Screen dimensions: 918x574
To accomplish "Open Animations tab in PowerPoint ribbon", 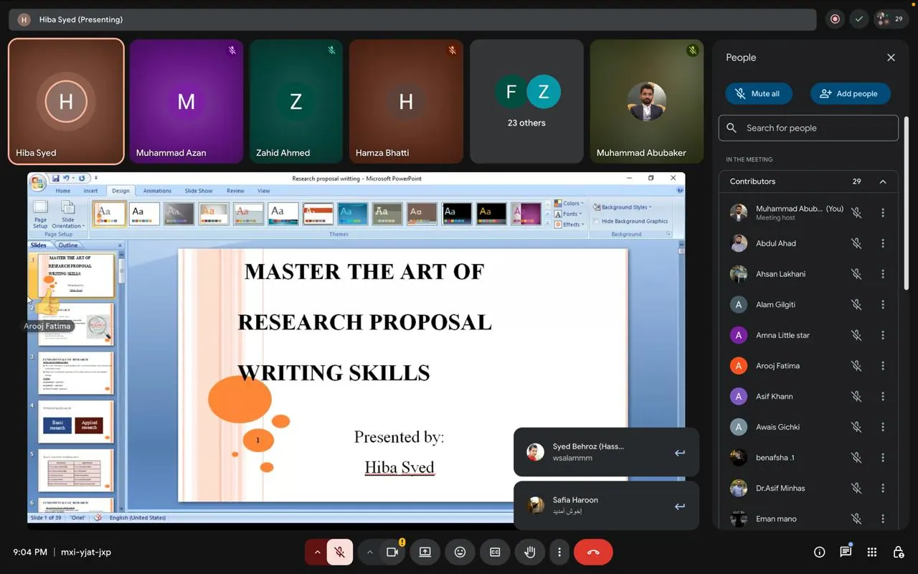I will coord(157,191).
